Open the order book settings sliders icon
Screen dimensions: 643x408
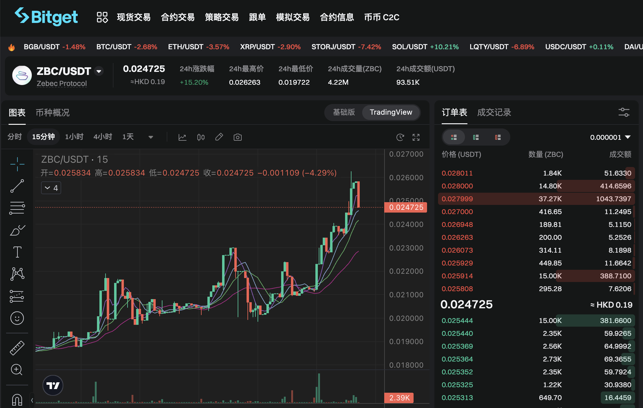[624, 112]
